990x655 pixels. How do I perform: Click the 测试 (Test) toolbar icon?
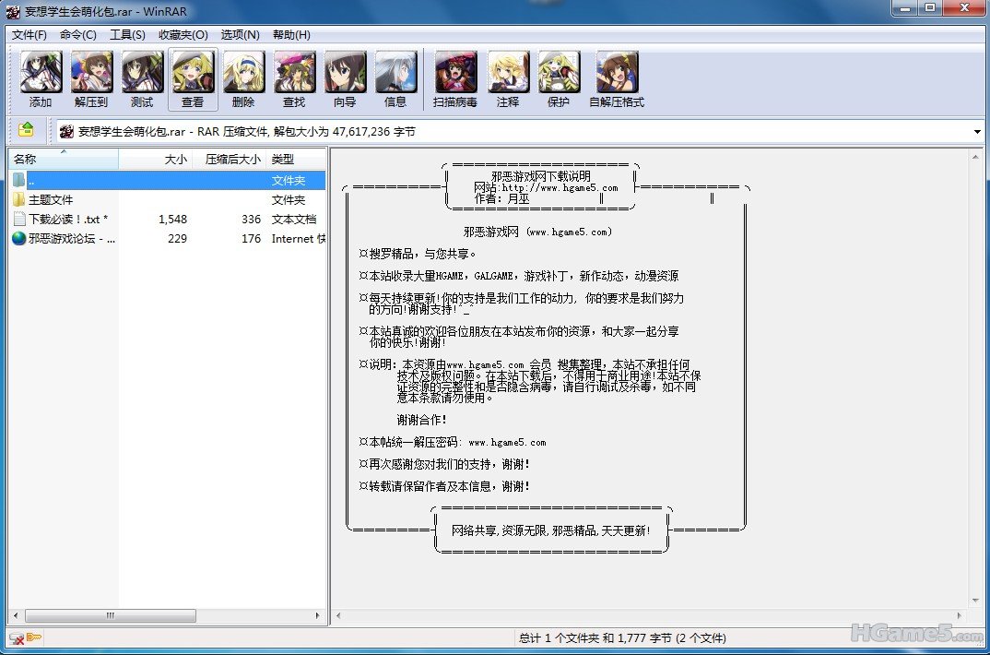(142, 79)
